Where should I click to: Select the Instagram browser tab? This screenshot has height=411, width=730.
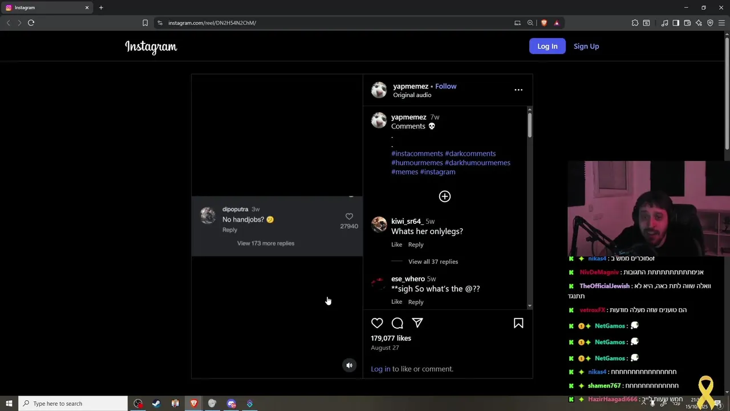click(47, 7)
